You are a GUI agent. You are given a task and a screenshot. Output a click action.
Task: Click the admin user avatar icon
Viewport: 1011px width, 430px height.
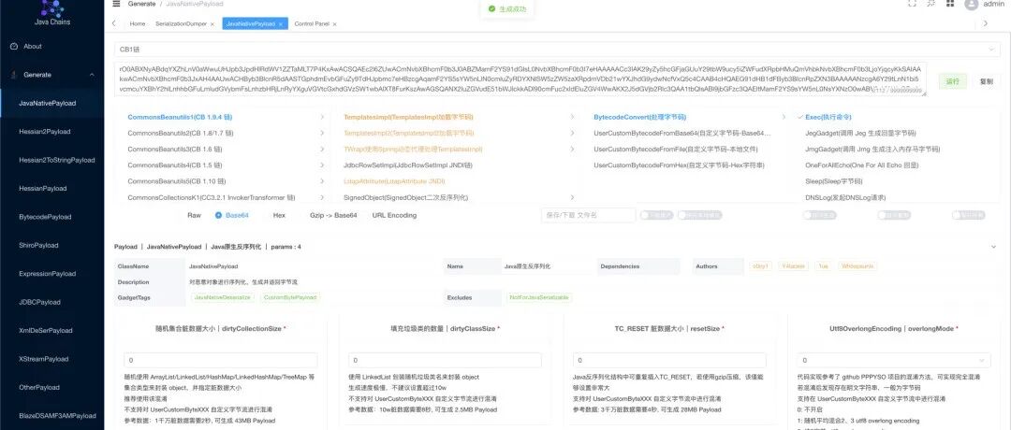coord(971,4)
